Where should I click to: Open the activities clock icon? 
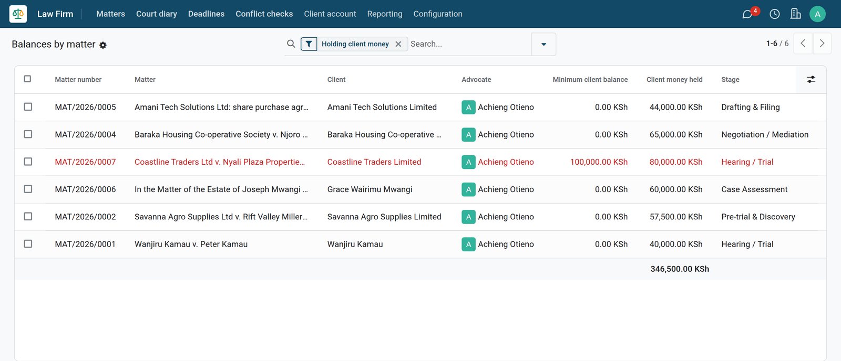pyautogui.click(x=775, y=14)
